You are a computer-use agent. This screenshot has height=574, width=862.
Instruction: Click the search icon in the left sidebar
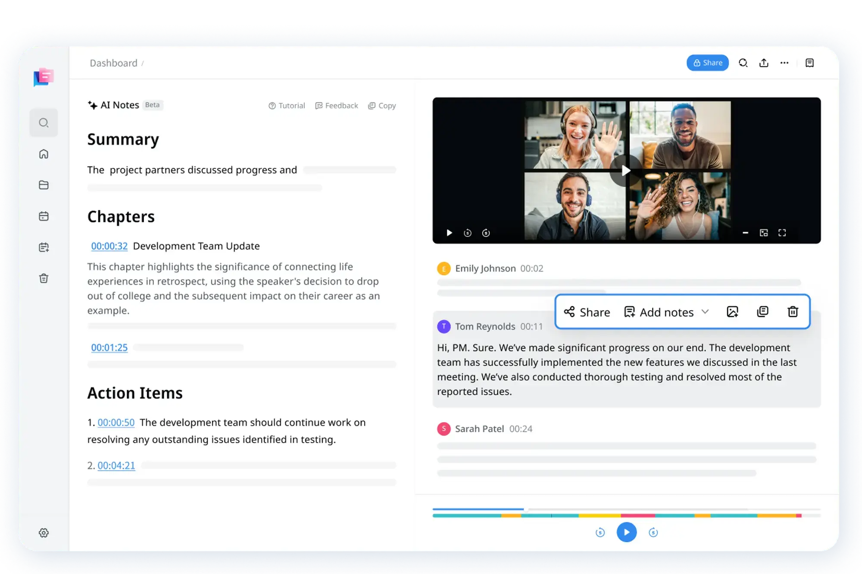tap(44, 123)
